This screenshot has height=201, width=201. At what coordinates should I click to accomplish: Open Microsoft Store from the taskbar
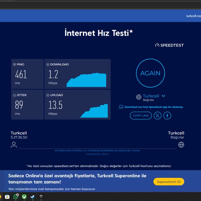tap(7, 197)
